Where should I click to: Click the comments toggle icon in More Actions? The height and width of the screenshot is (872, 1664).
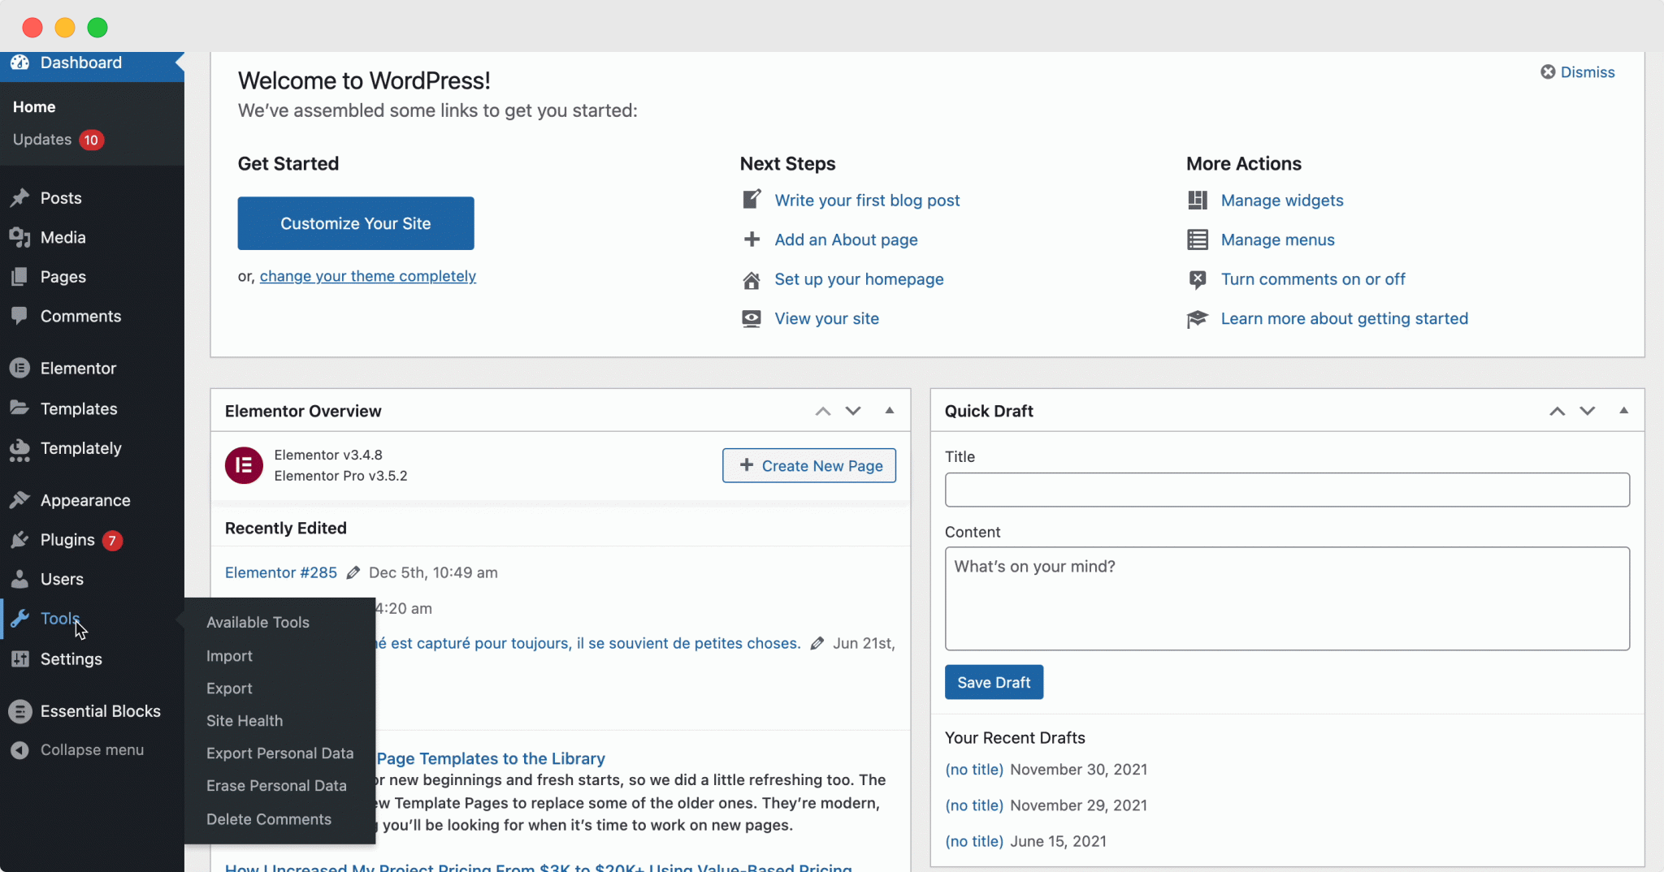click(x=1198, y=279)
